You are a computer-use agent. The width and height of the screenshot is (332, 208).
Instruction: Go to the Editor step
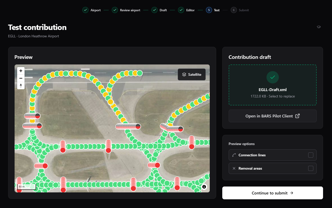tap(186, 10)
